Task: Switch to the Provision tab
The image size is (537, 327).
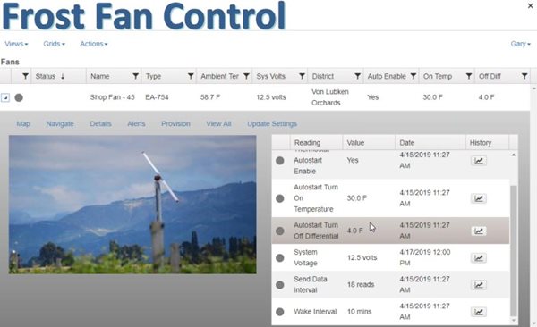Action: click(175, 124)
